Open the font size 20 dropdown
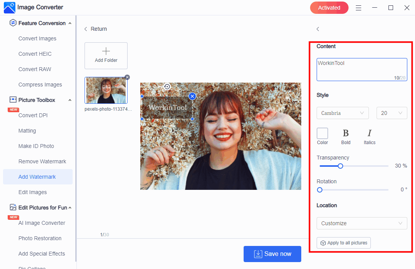The height and width of the screenshot is (269, 415). 392,113
